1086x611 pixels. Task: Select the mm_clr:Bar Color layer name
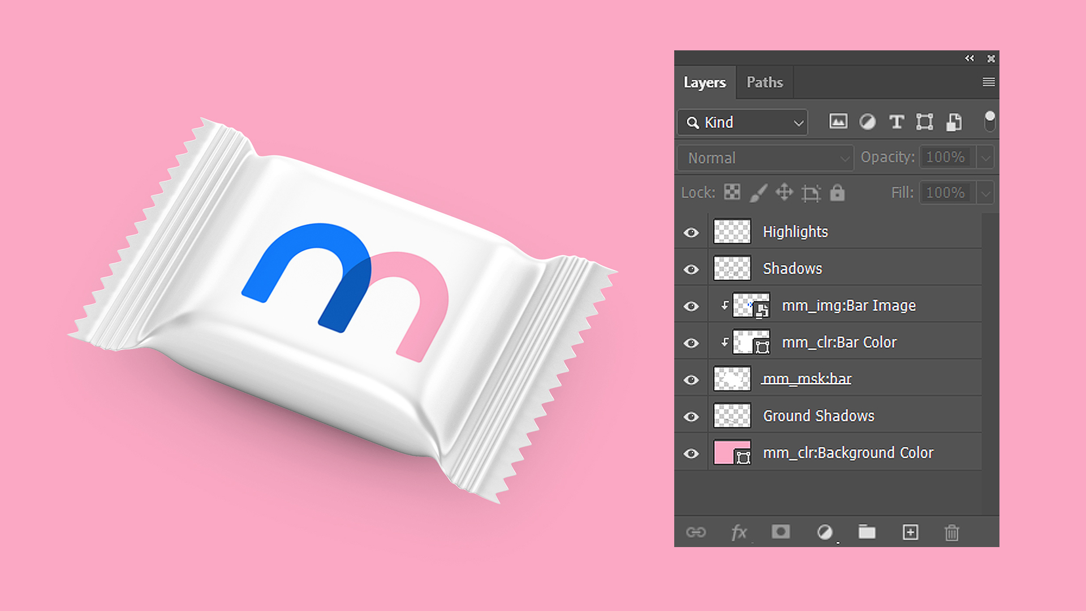839,342
